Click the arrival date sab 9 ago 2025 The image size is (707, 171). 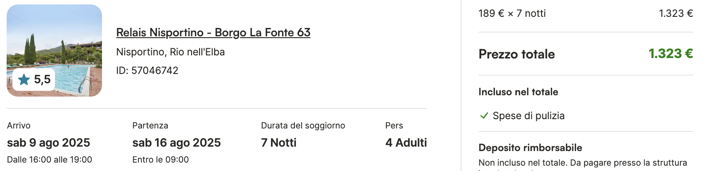(48, 143)
